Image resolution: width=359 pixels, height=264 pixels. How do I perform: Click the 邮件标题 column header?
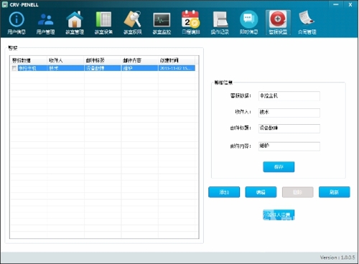103,60
